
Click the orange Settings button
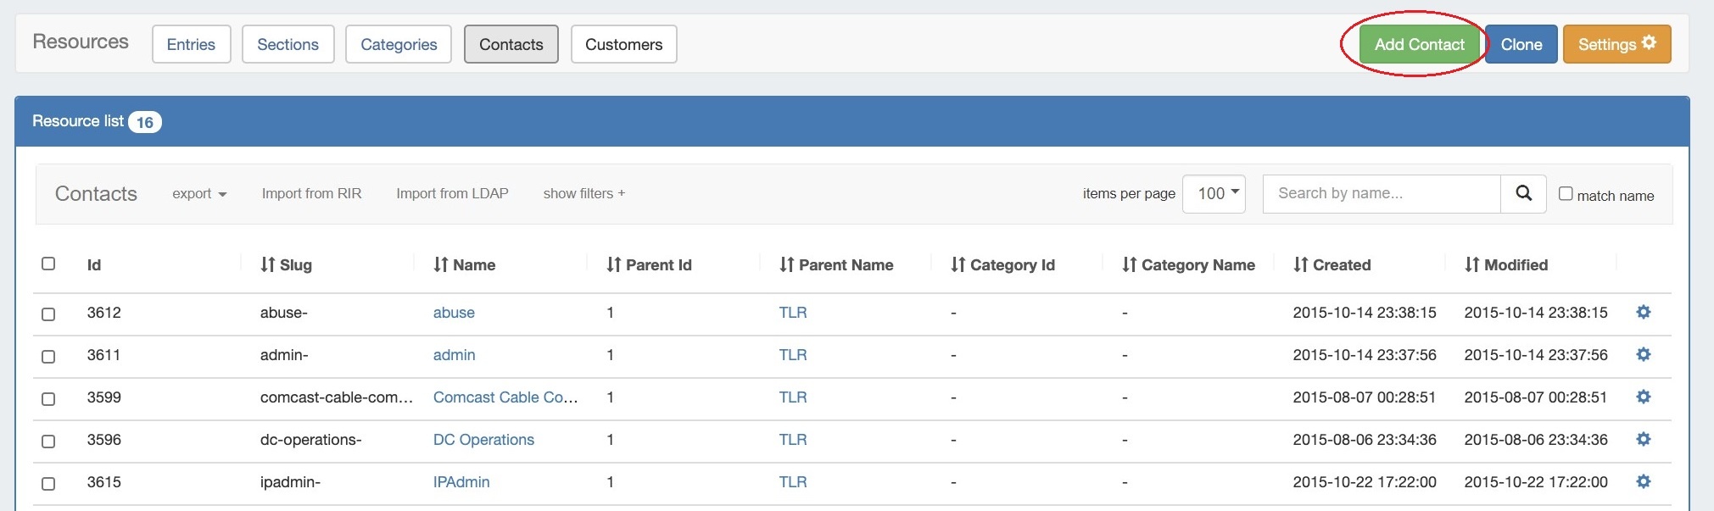tap(1616, 44)
